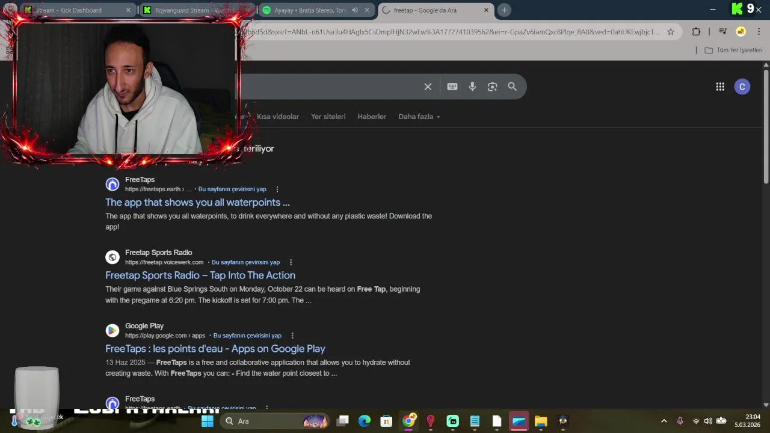Click the FreeTaps site favicon in first result

pyautogui.click(x=112, y=185)
